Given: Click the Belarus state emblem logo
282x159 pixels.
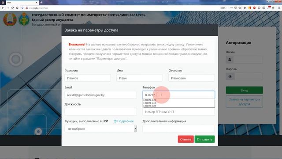Looking at the screenshot, I should coord(10,19).
